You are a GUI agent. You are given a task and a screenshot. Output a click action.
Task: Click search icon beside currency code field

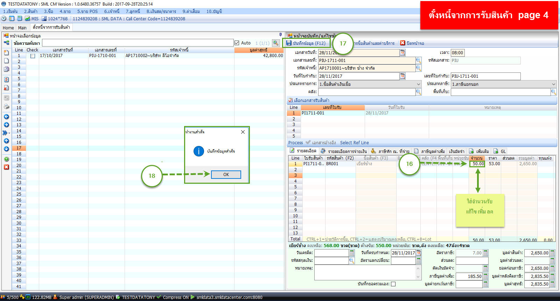[x=352, y=260]
